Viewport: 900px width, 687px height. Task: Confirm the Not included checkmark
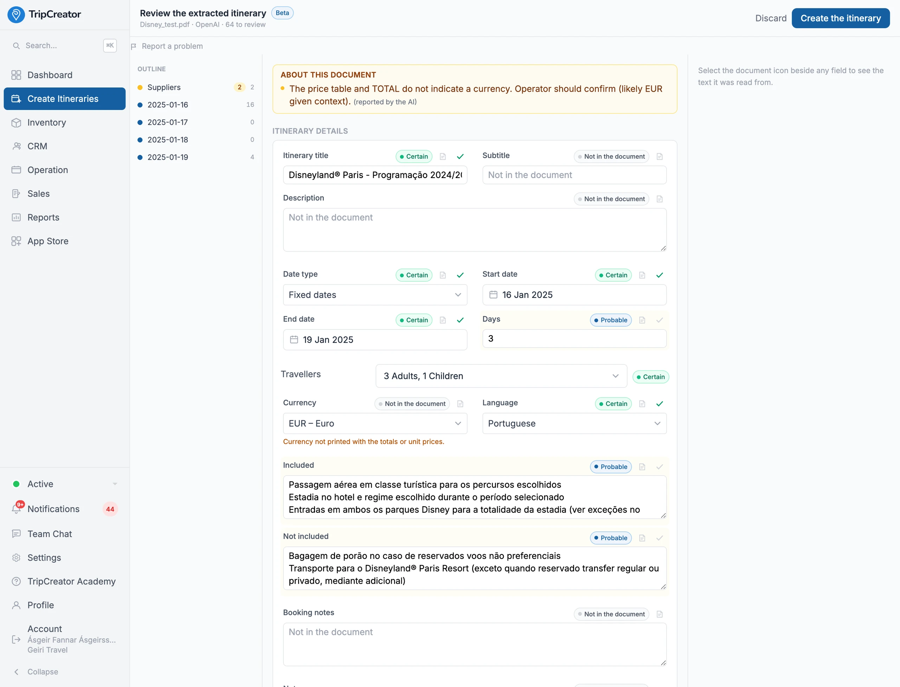tap(659, 538)
